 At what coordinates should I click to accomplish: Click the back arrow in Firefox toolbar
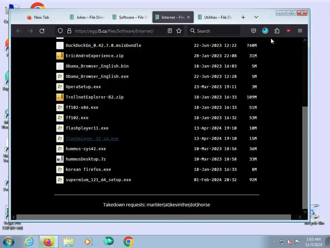[x=19, y=31]
